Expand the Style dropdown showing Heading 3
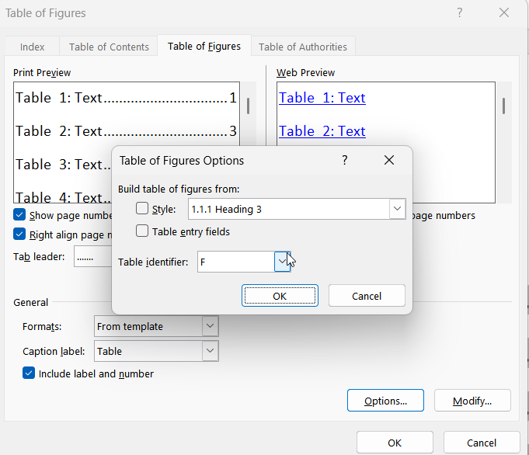The width and height of the screenshot is (529, 455). tap(397, 209)
